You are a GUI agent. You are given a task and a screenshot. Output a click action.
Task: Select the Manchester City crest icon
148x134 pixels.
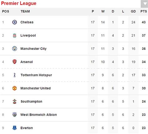point(15,49)
